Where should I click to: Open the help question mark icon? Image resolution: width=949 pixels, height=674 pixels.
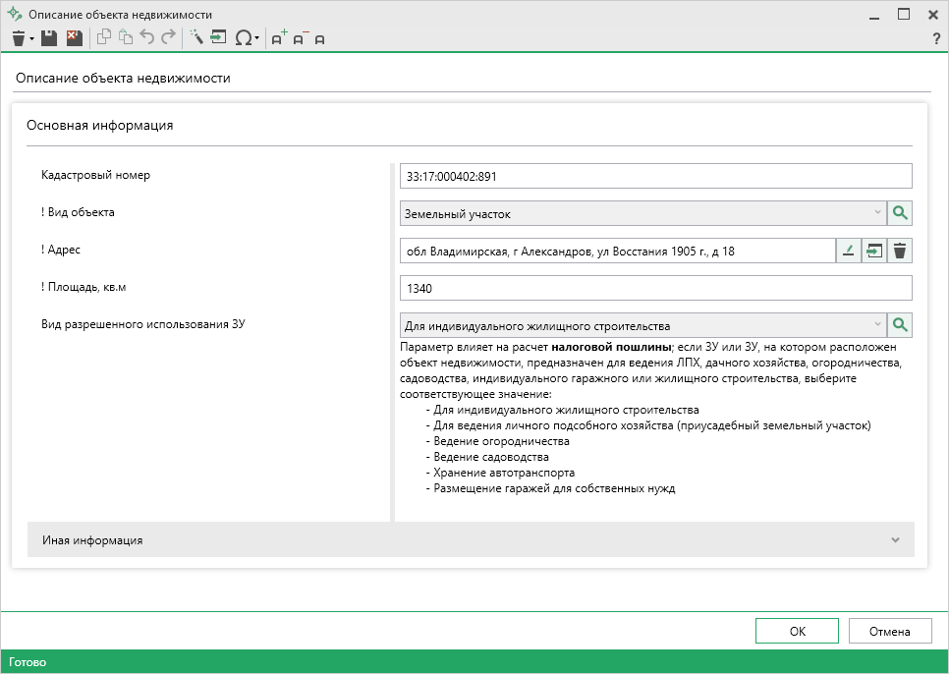pos(936,38)
